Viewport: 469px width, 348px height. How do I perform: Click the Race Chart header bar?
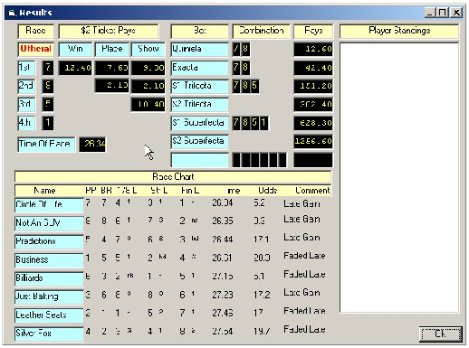tap(173, 176)
